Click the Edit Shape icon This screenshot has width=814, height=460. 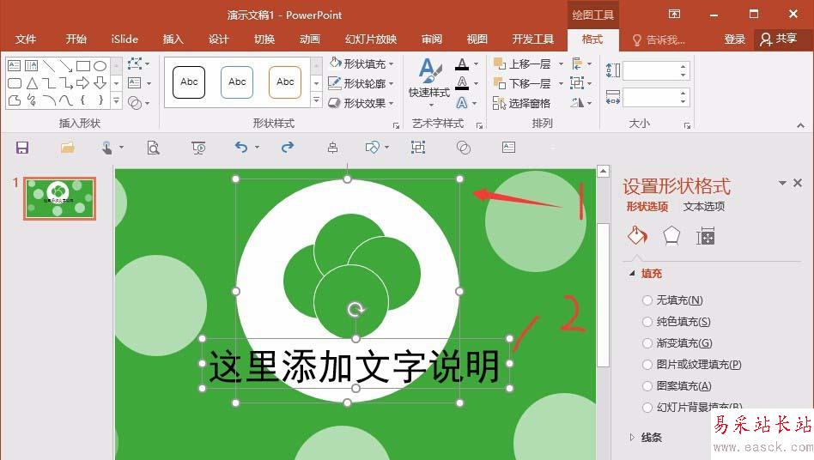click(136, 64)
